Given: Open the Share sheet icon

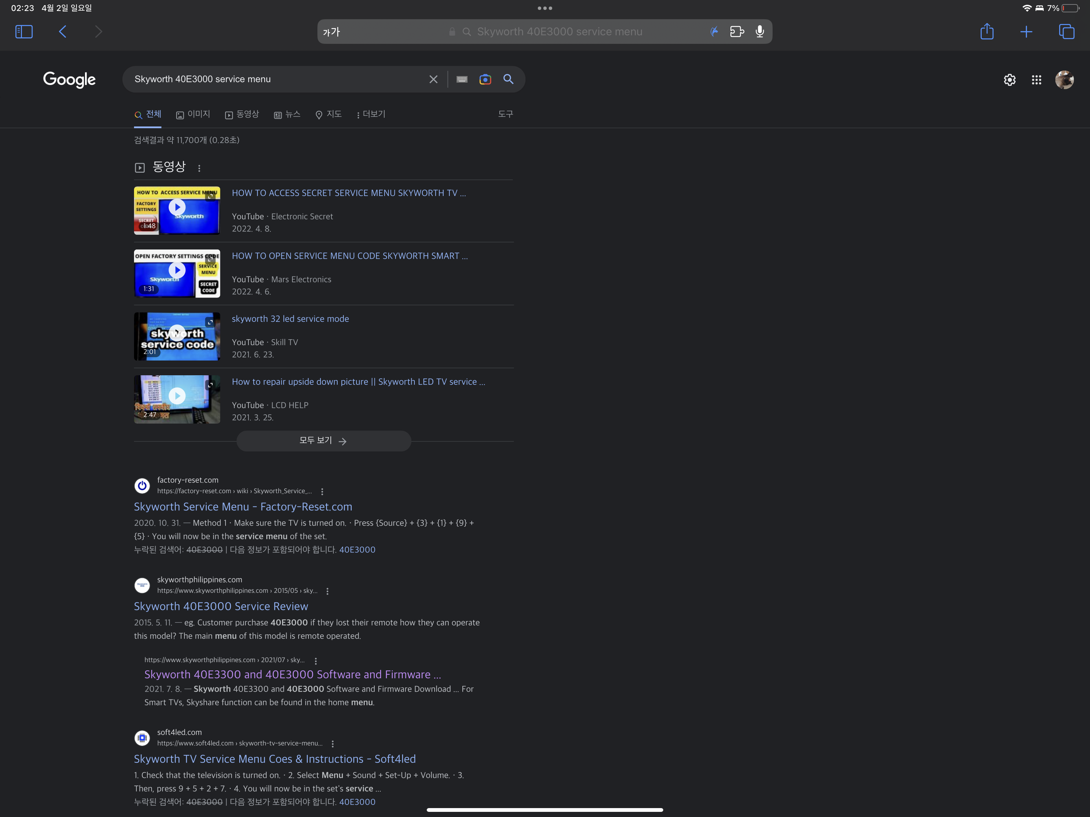Looking at the screenshot, I should pos(986,32).
